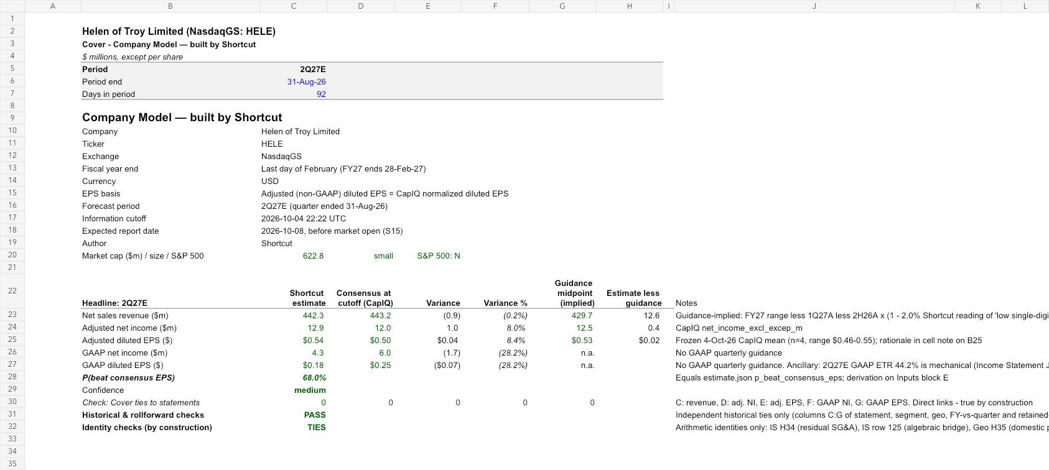Select GAAP net income estimate 4.3
The height and width of the screenshot is (470, 1049).
click(x=318, y=352)
